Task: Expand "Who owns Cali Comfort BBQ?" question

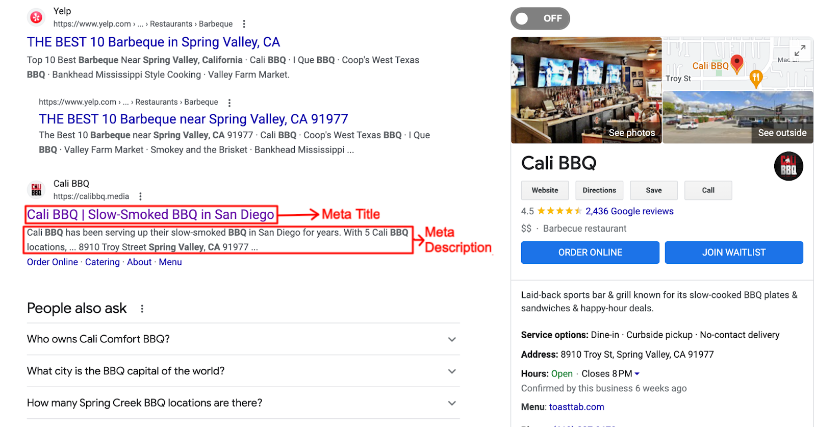Action: pos(452,339)
